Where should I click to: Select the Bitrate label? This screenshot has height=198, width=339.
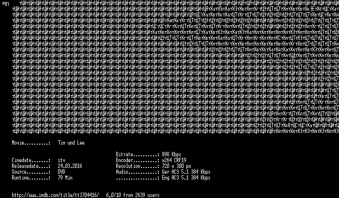point(138,154)
